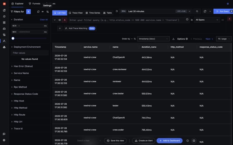The image size is (233, 145).
Task: Click the info icon in query input
Action: click(x=187, y=19)
